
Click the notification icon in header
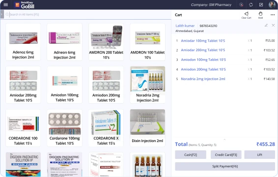(x=241, y=4)
